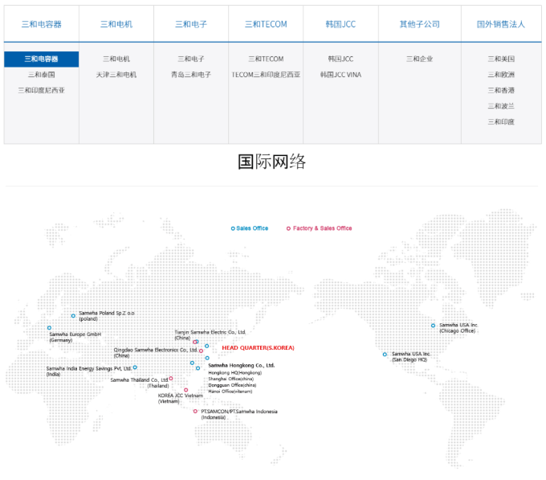546x480 pixels.
Task: Open 三和企业 submenu link
Action: 420,59
